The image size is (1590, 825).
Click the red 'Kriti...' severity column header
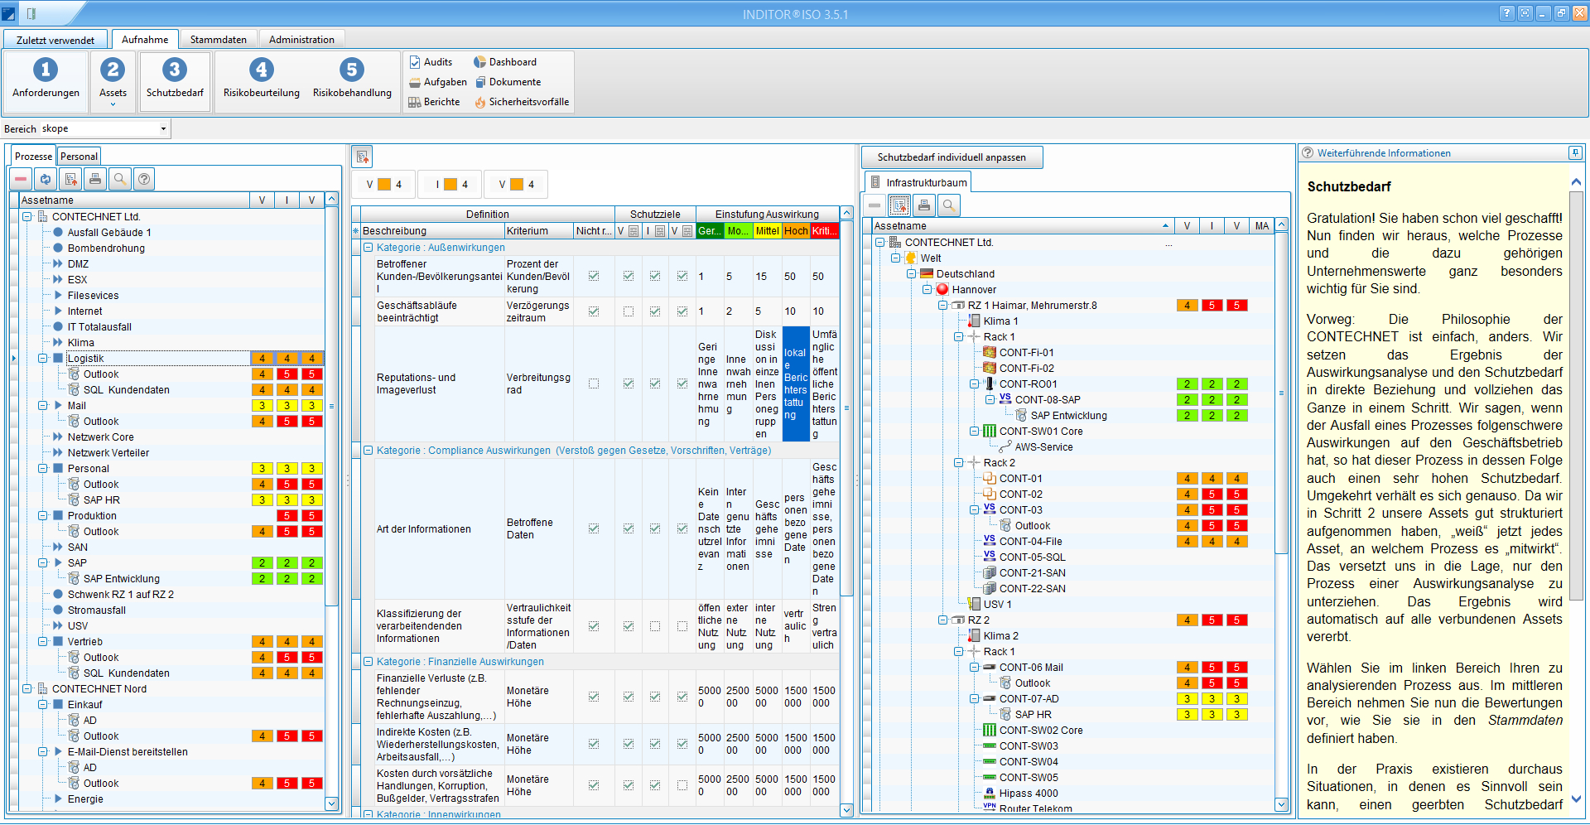(x=824, y=231)
